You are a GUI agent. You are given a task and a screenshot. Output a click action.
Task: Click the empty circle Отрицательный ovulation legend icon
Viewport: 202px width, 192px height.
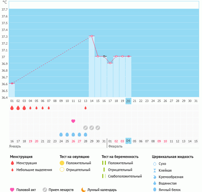tap(62, 170)
